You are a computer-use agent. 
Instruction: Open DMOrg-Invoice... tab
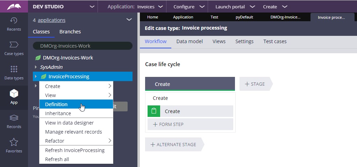285,17
